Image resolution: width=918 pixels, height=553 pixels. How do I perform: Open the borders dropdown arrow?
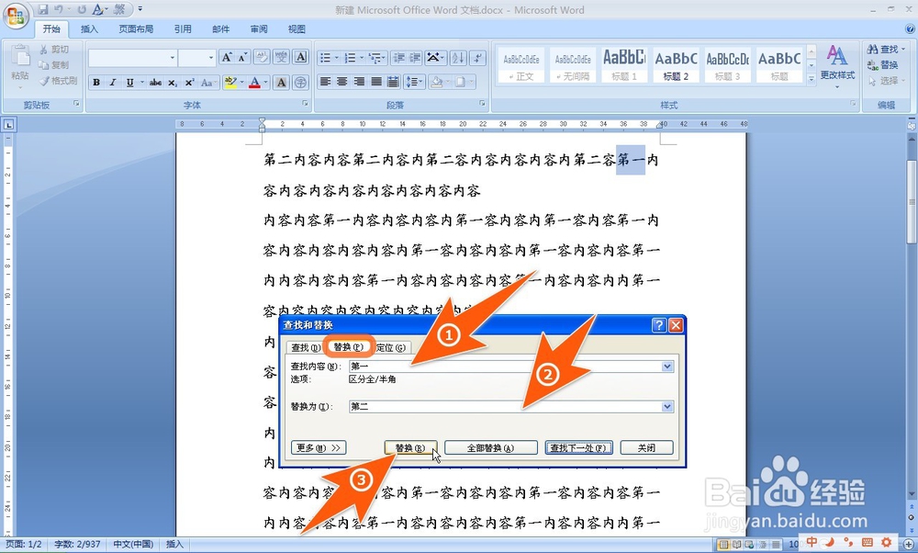point(471,82)
